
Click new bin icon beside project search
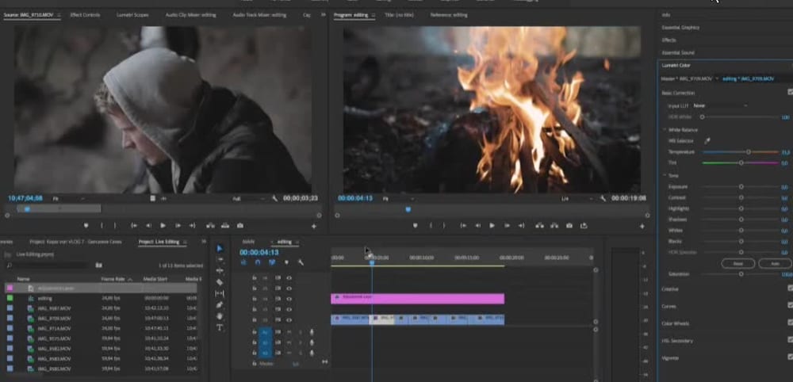(x=98, y=265)
